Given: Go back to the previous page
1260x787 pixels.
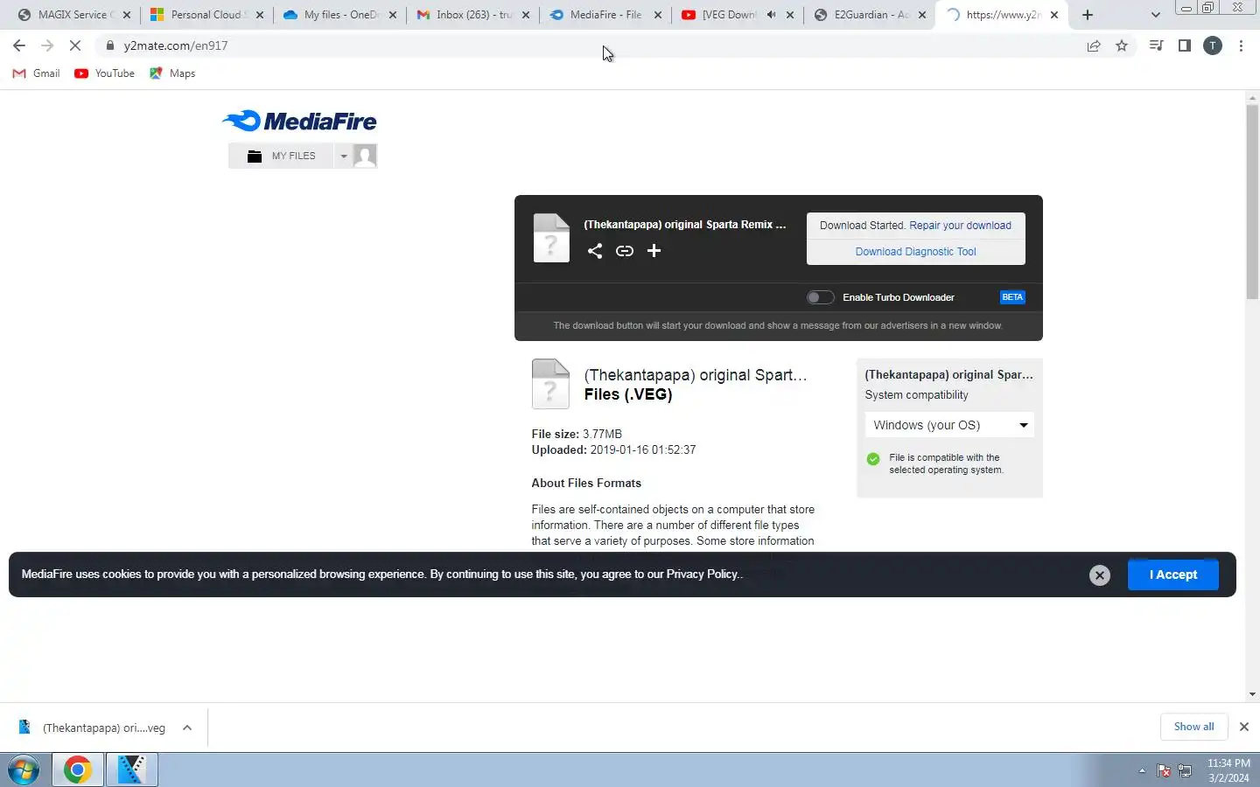Looking at the screenshot, I should [19, 45].
